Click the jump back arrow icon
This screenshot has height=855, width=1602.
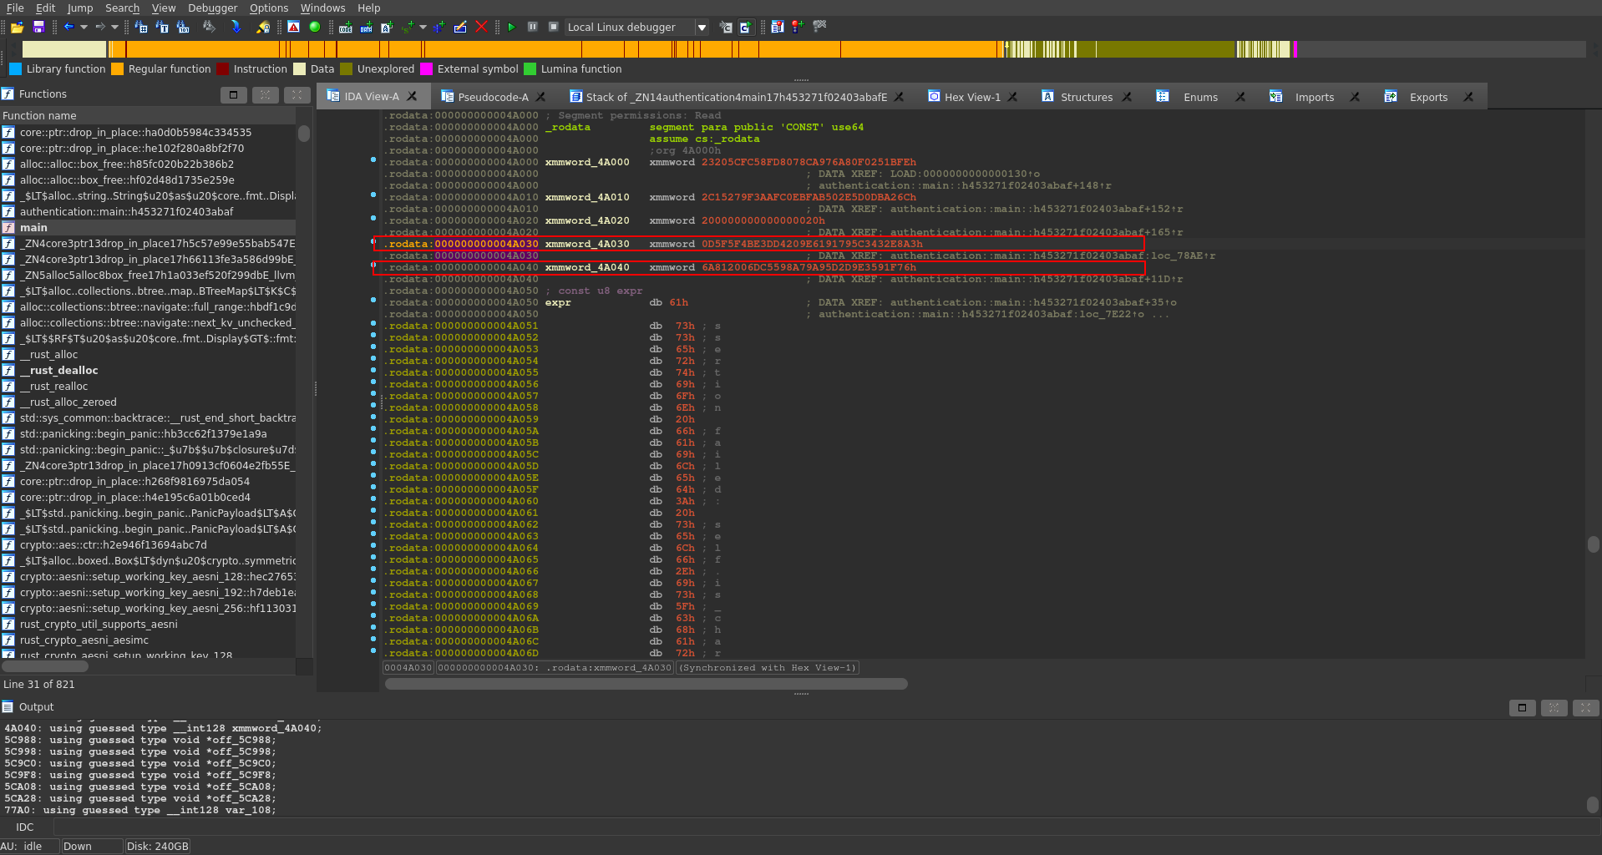[x=69, y=28]
